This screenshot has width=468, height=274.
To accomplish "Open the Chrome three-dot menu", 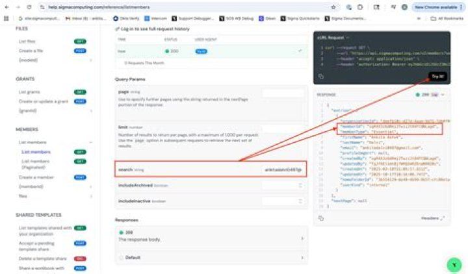I will [461, 7].
